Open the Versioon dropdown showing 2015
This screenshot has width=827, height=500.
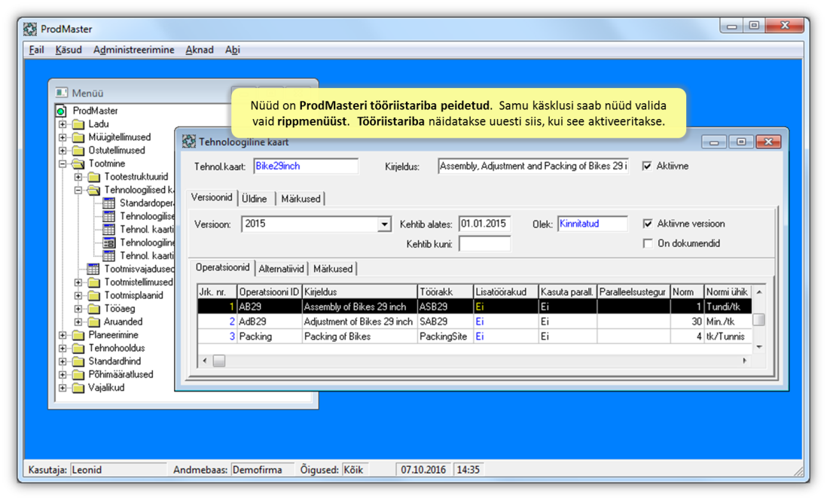[384, 224]
